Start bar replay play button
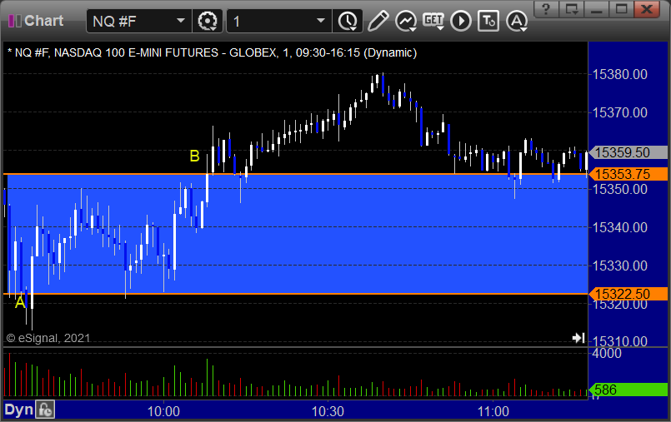Viewport: 671px width, 422px height. pyautogui.click(x=461, y=21)
